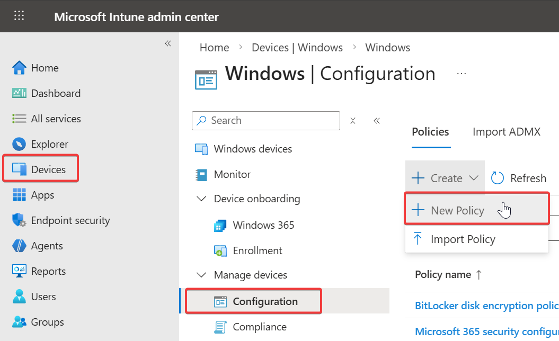The width and height of the screenshot is (559, 341).
Task: Click the Refresh button
Action: click(x=519, y=178)
